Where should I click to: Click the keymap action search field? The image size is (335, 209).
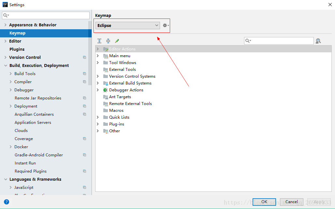279,41
